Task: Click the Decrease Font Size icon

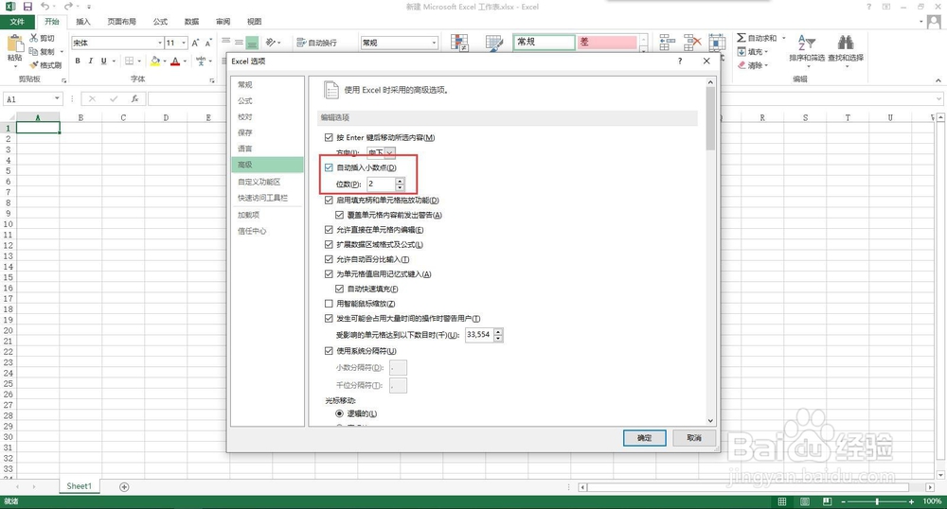Action: (x=208, y=43)
